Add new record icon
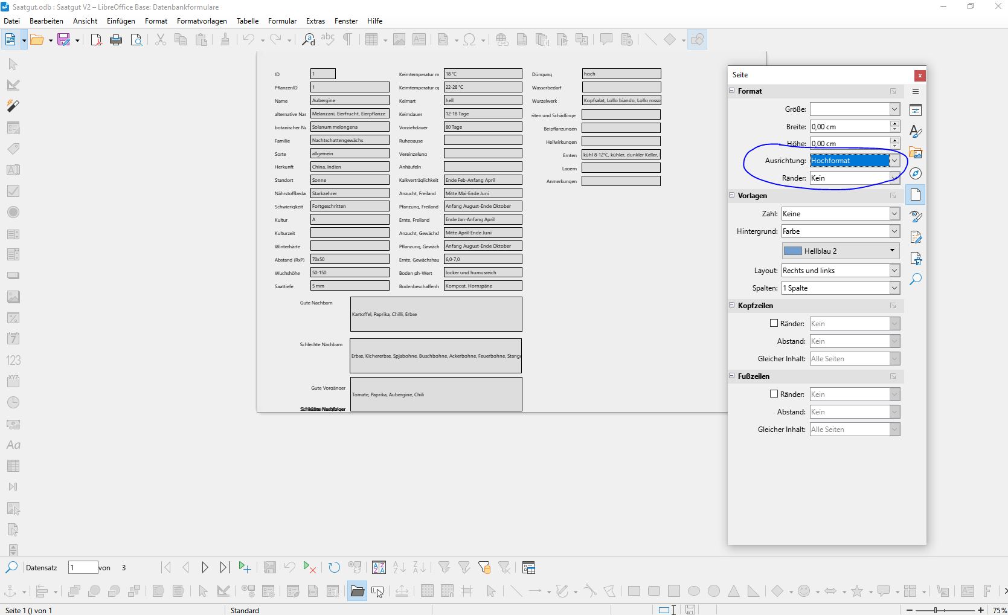Viewport: 1008px width, 615px height. [244, 567]
